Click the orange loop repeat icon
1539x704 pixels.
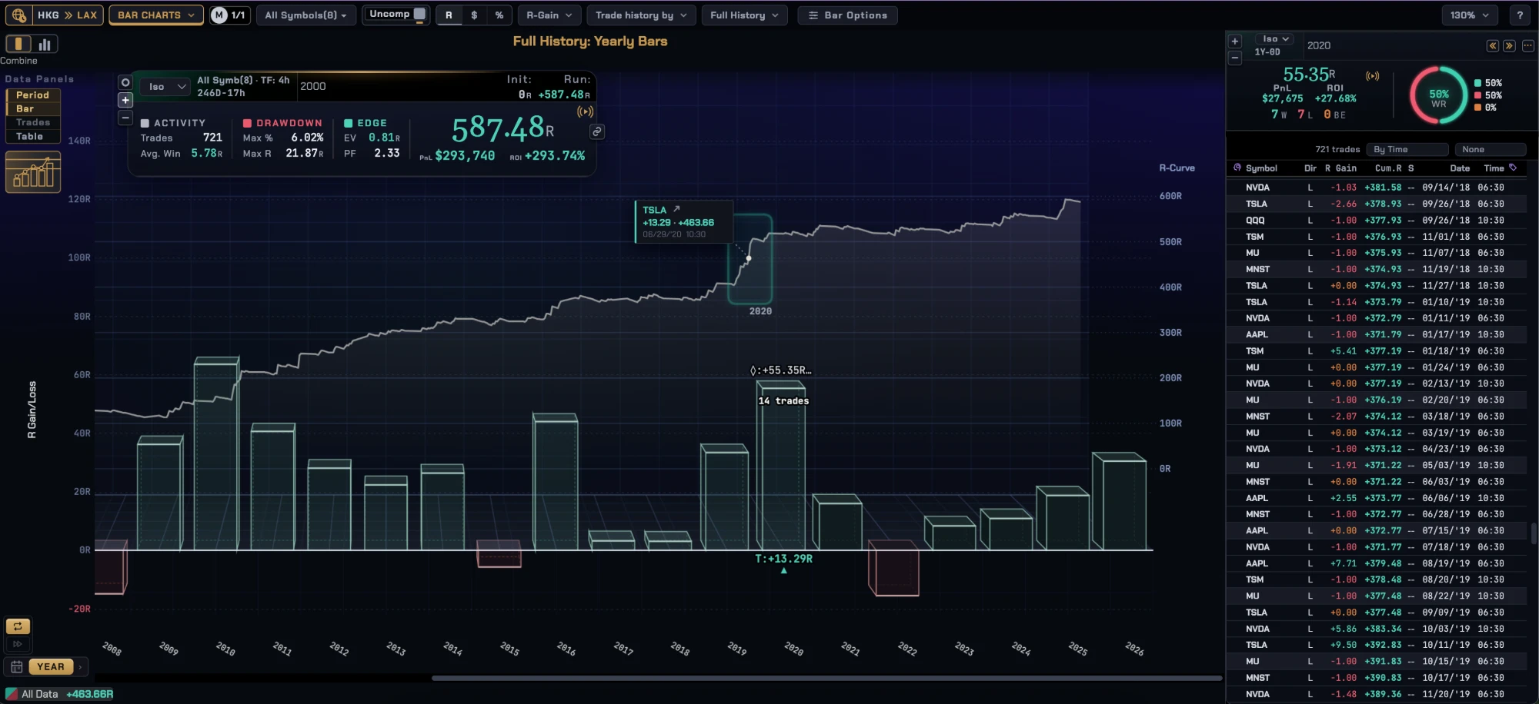[x=17, y=626]
